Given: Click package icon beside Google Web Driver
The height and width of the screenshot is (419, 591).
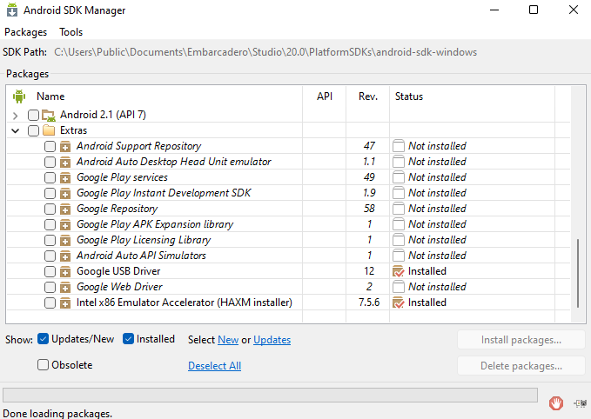Looking at the screenshot, I should click(65, 287).
